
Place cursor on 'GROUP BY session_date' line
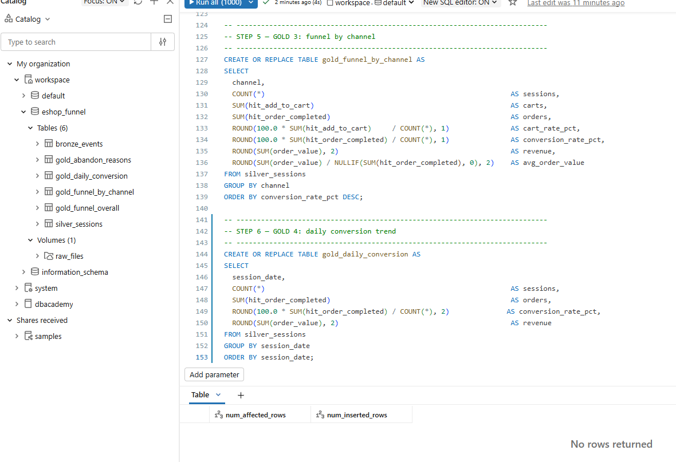(x=267, y=346)
